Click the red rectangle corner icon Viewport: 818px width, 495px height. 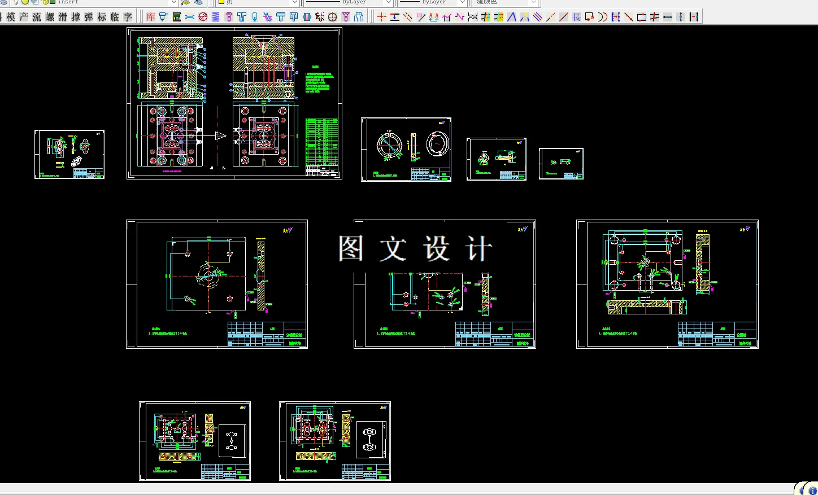641,17
